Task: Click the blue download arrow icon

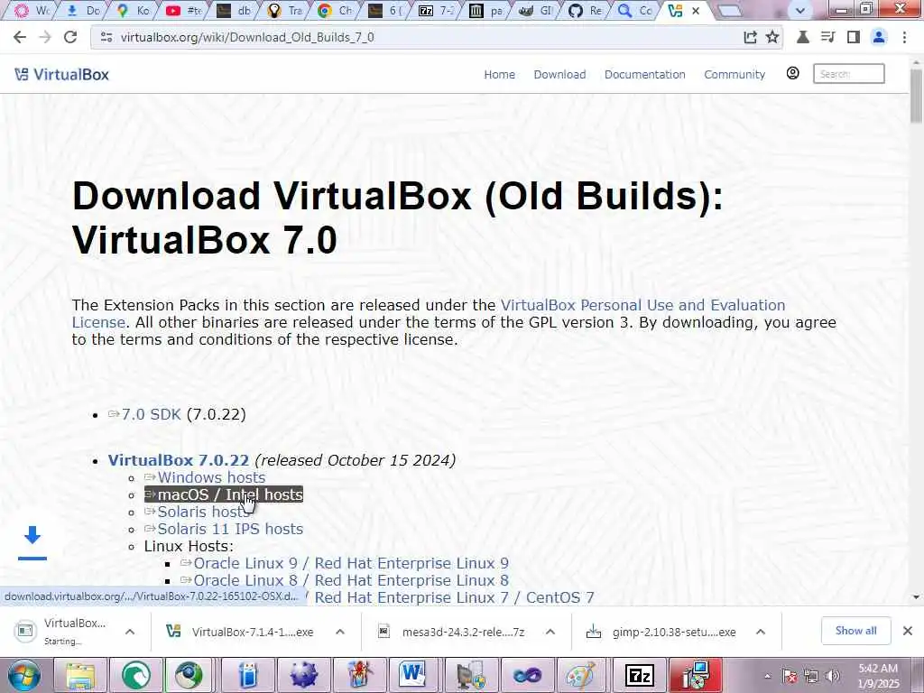Action: (x=32, y=541)
